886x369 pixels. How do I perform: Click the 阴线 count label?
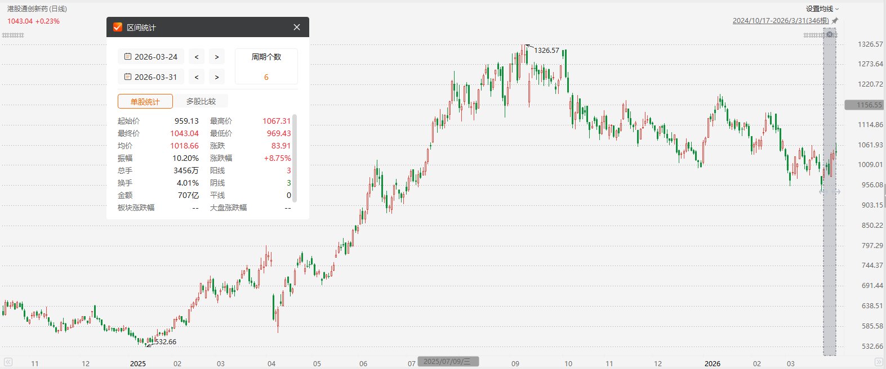(217, 183)
